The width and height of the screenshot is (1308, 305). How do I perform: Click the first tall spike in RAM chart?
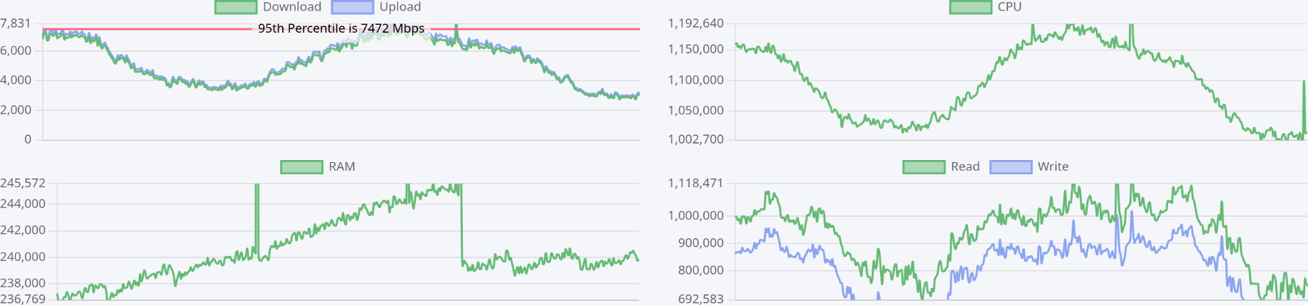pos(257,220)
